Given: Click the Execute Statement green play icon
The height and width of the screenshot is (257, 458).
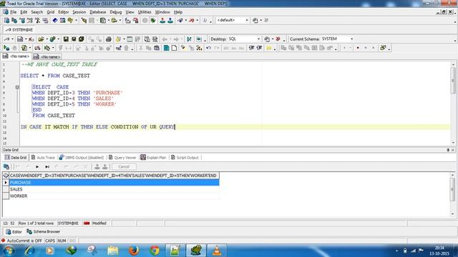Looking at the screenshot, I should (x=6, y=48).
